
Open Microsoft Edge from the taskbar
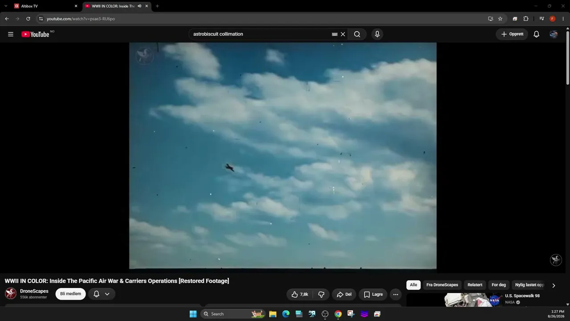286,314
